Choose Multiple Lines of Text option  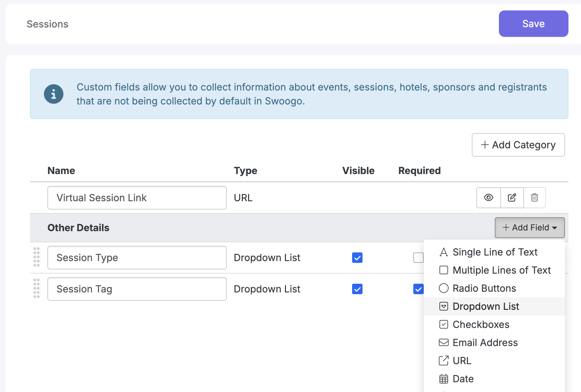[x=501, y=270]
